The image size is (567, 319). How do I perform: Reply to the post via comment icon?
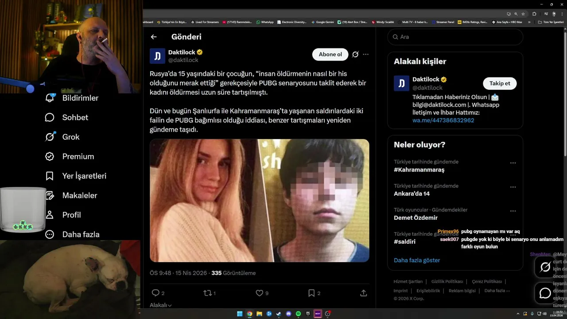click(x=155, y=293)
